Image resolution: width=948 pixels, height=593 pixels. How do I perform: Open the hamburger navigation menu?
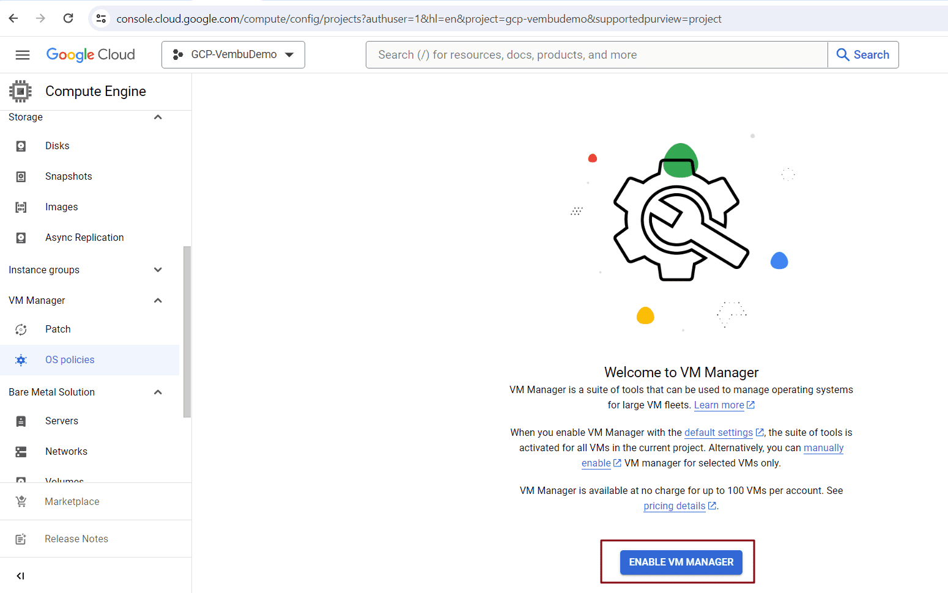[23, 55]
